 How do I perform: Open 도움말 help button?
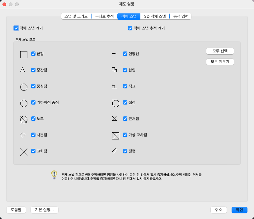[16, 210]
